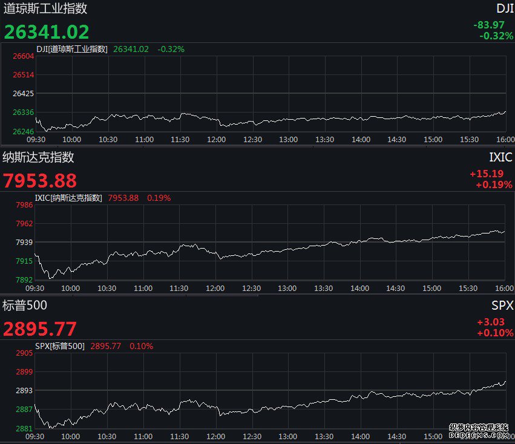Click the Dow y-axis label 26246

point(24,132)
